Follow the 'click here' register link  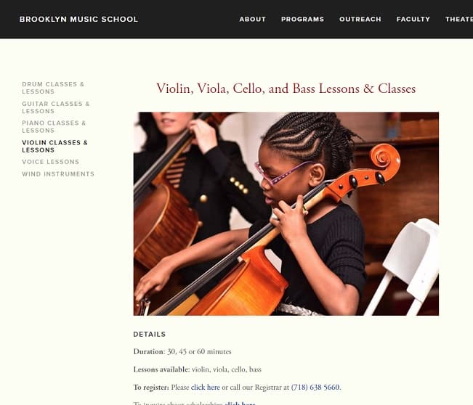click(x=206, y=388)
